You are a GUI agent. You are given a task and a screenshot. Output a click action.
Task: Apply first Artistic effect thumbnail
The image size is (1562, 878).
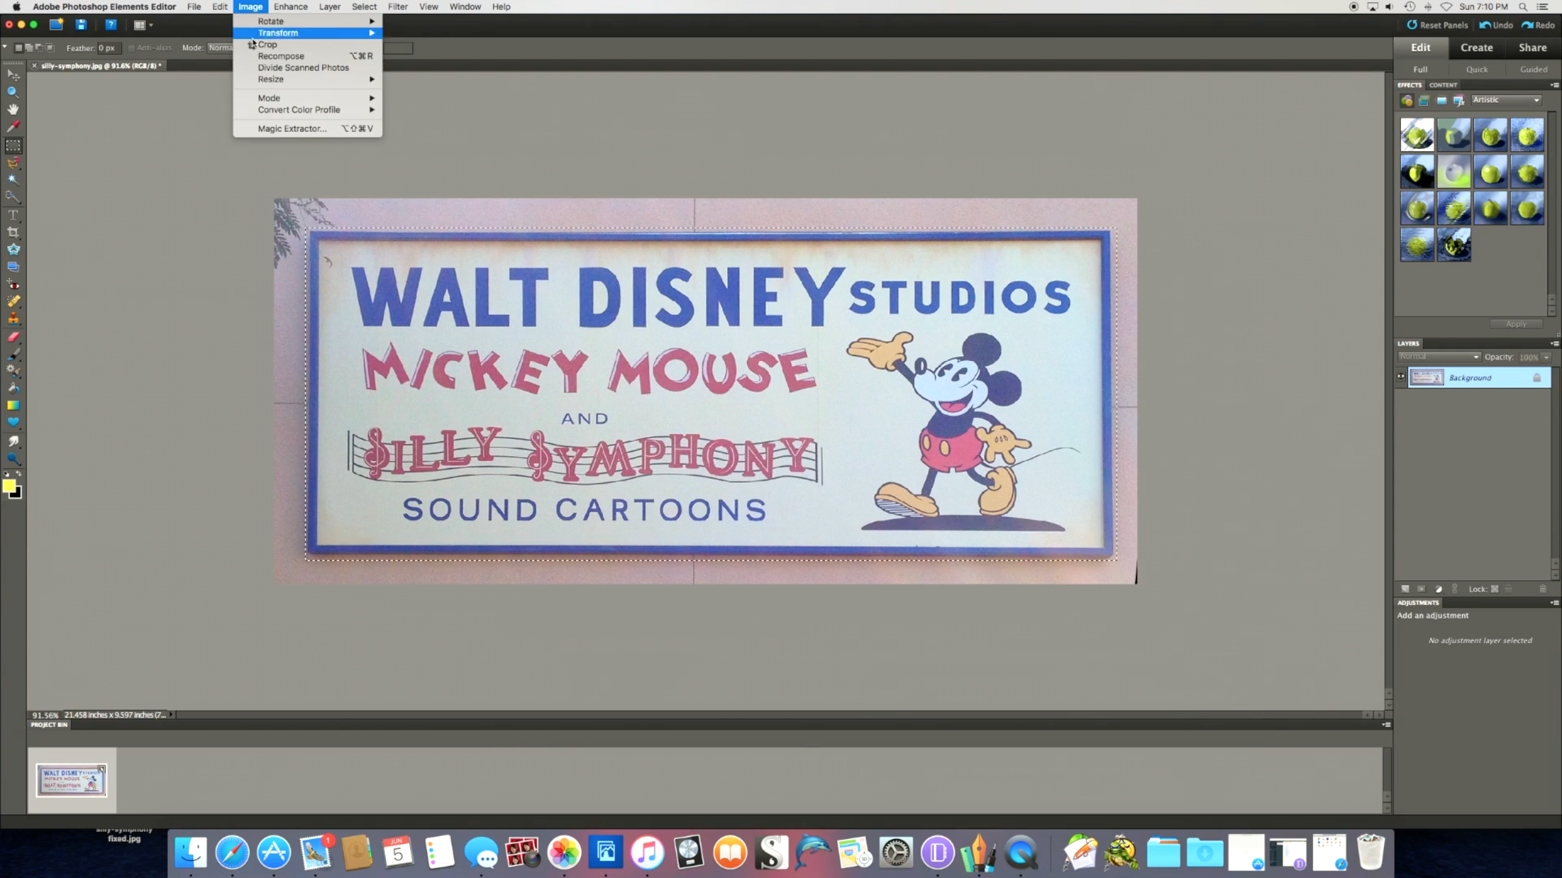[x=1417, y=134]
